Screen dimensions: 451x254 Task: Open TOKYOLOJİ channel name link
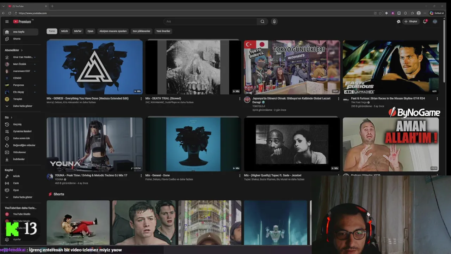259,106
